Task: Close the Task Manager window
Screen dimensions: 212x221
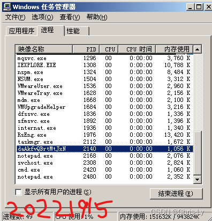Action: click(208, 7)
